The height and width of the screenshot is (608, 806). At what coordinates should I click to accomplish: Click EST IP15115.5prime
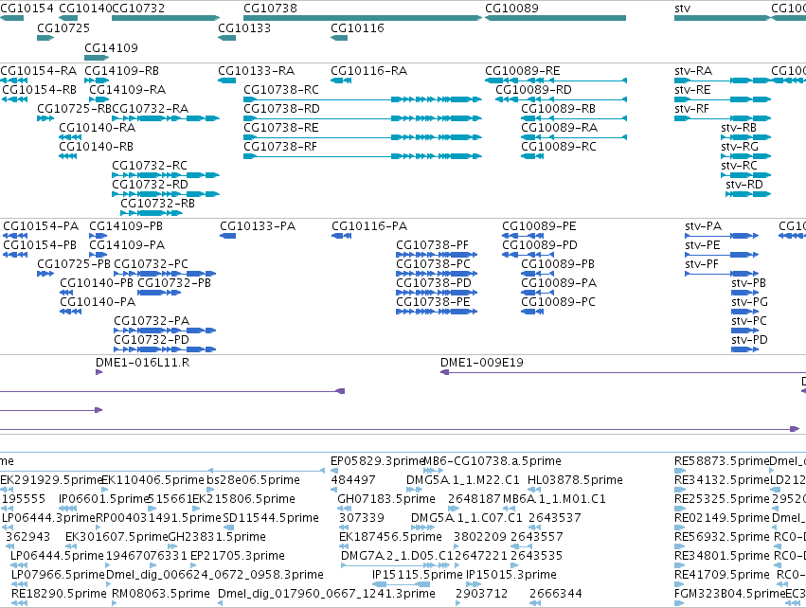click(418, 575)
